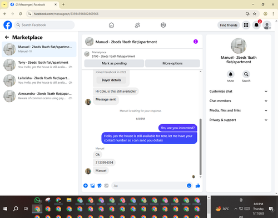Click the chat scroll down arrow

tap(200, 177)
